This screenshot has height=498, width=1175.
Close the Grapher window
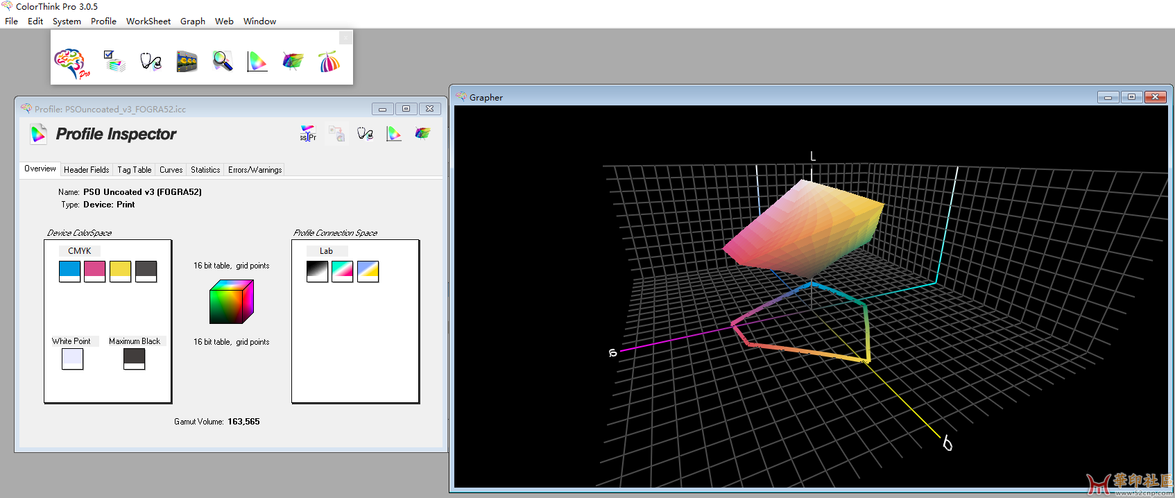1156,97
